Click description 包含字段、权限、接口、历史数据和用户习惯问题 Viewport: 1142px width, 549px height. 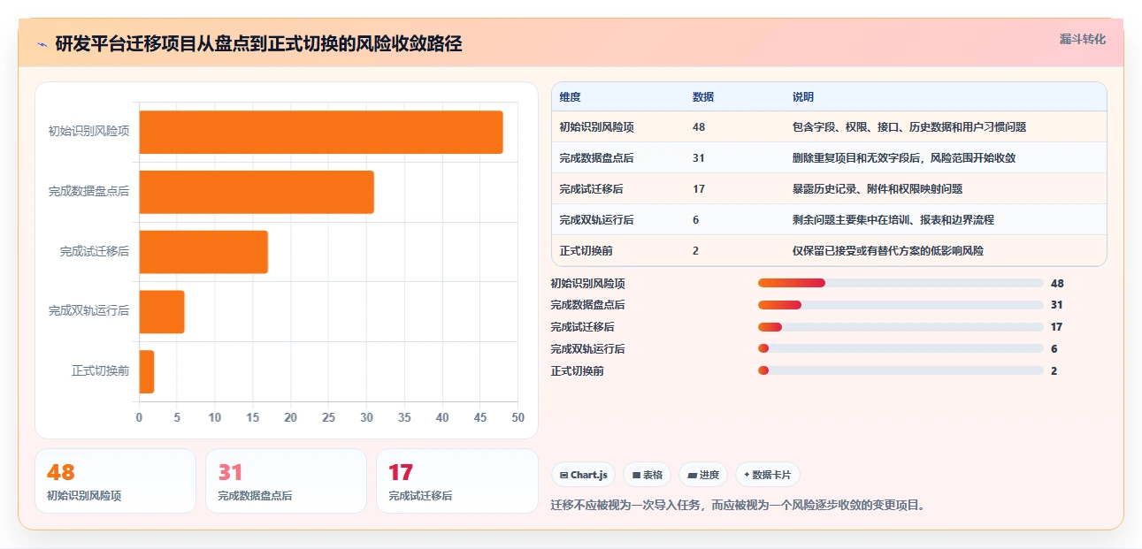[x=909, y=127]
